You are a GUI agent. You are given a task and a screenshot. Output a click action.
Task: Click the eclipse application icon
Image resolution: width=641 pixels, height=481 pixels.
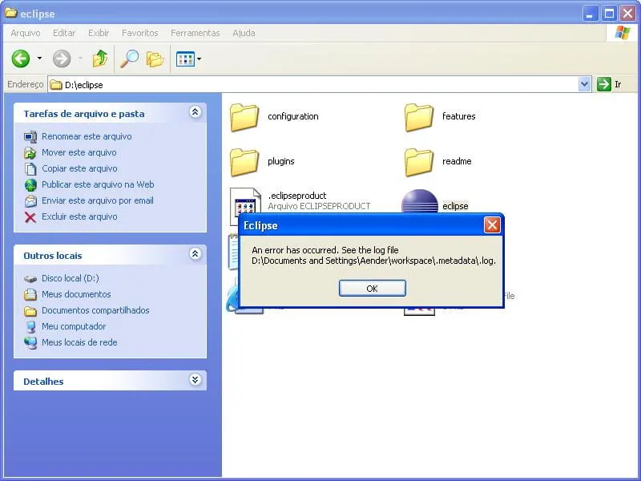tap(419, 202)
